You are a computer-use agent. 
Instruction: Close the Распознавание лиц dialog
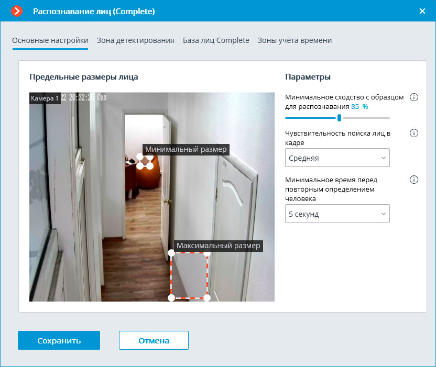pyautogui.click(x=422, y=10)
